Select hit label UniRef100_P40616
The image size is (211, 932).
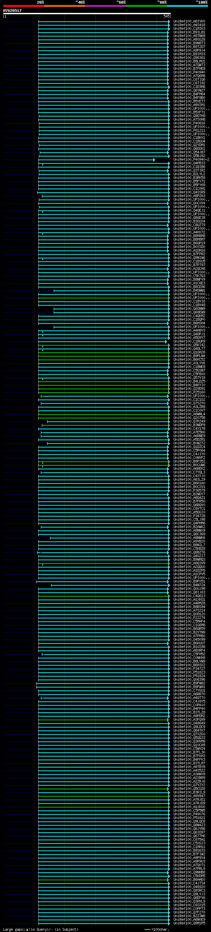(189, 123)
